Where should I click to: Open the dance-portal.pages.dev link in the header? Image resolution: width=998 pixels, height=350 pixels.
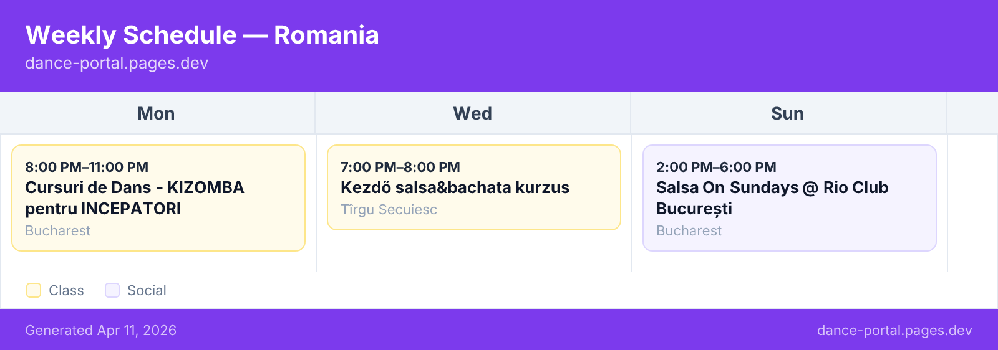click(117, 64)
